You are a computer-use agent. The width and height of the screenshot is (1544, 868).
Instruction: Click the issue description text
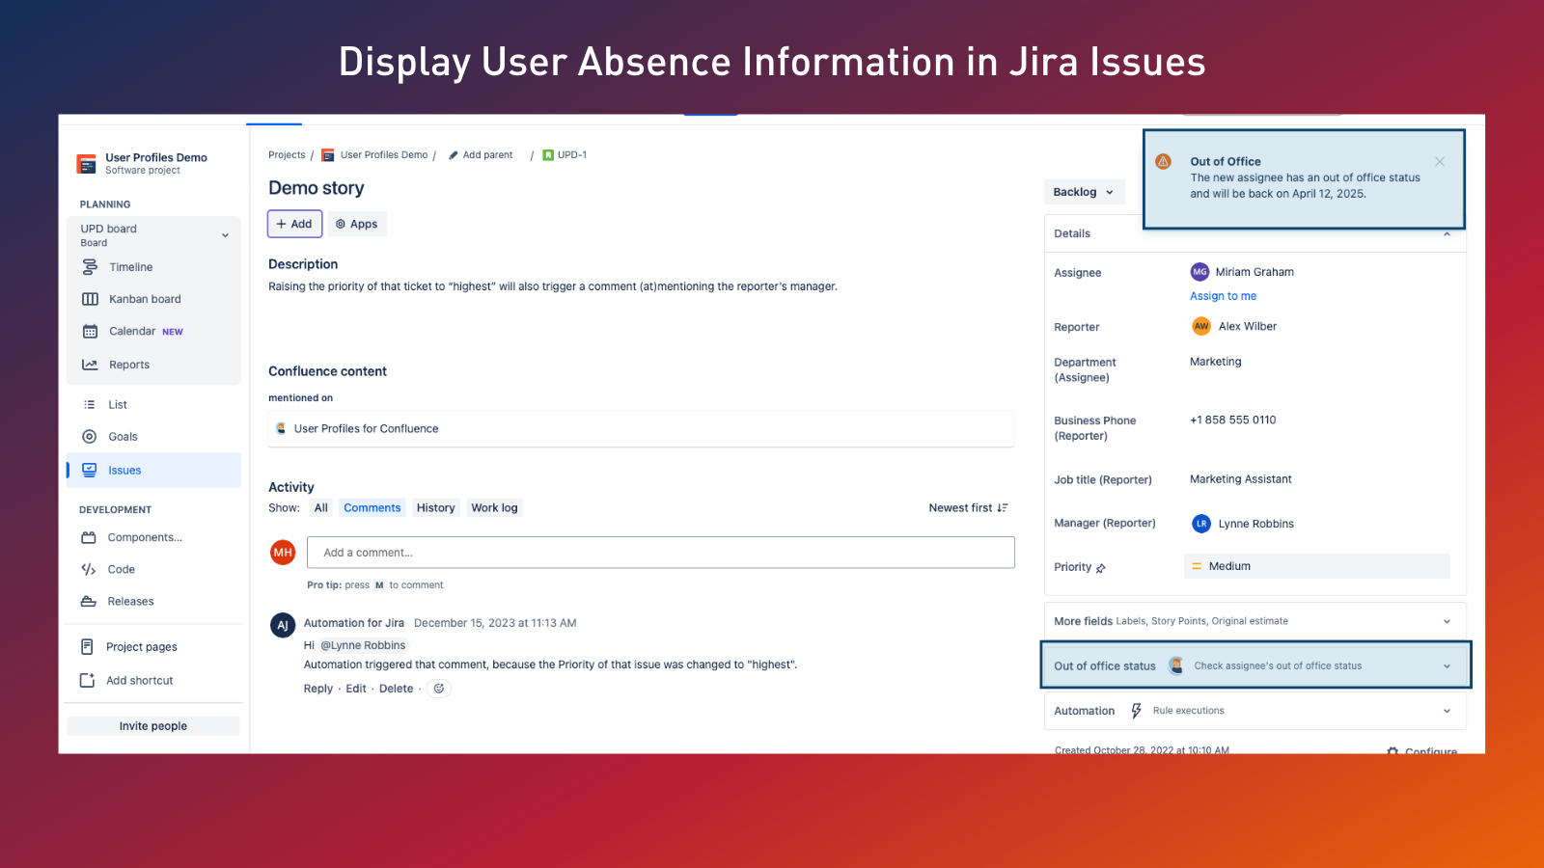point(553,286)
